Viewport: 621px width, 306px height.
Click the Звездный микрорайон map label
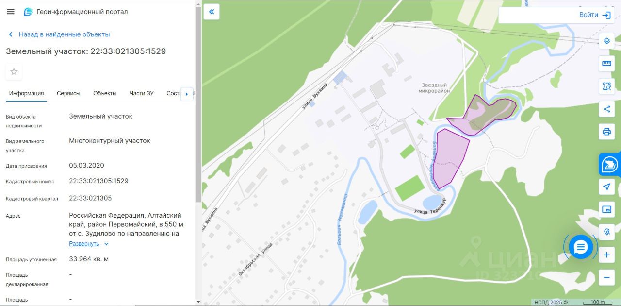point(433,88)
